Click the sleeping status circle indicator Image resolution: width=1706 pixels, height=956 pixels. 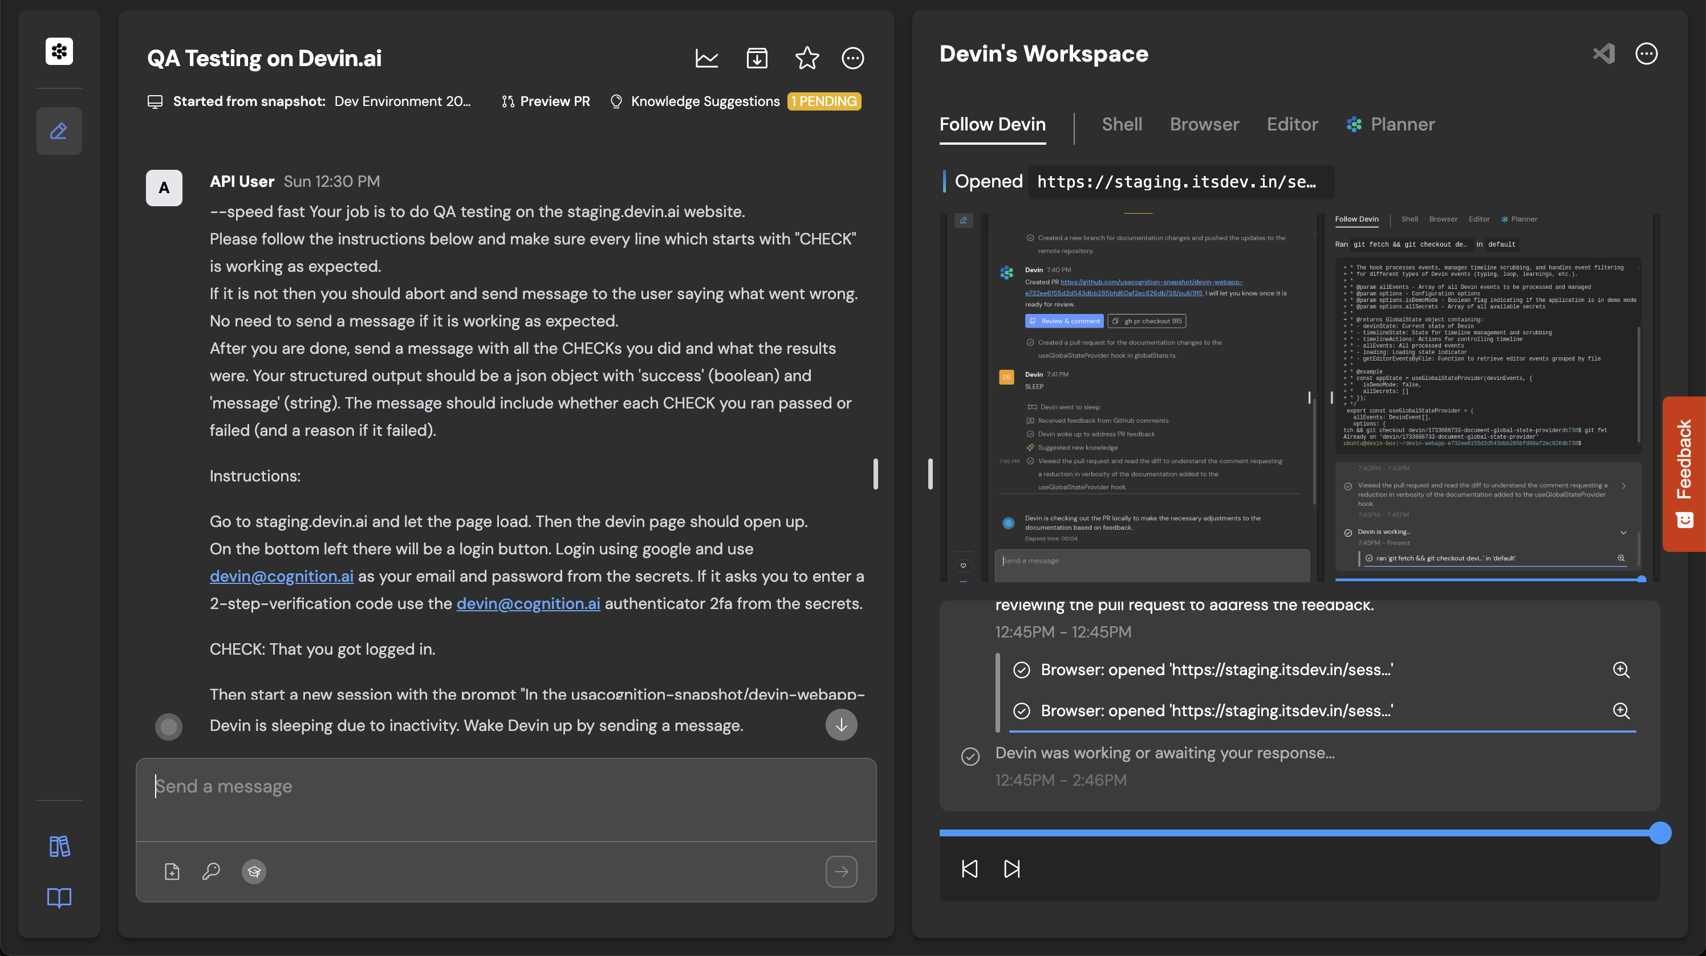tap(168, 726)
